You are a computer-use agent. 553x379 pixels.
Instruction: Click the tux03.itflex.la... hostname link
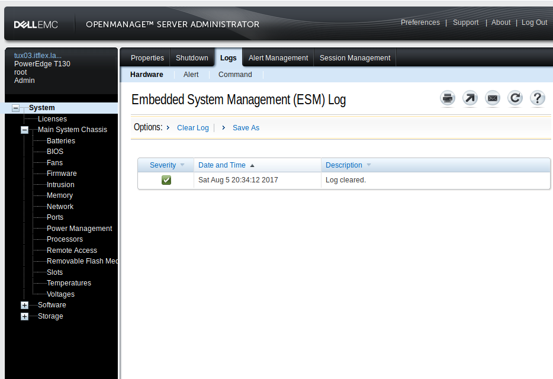(x=38, y=56)
